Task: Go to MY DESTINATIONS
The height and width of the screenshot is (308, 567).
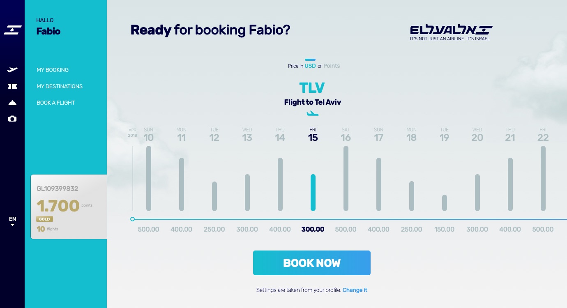Action: coord(60,86)
